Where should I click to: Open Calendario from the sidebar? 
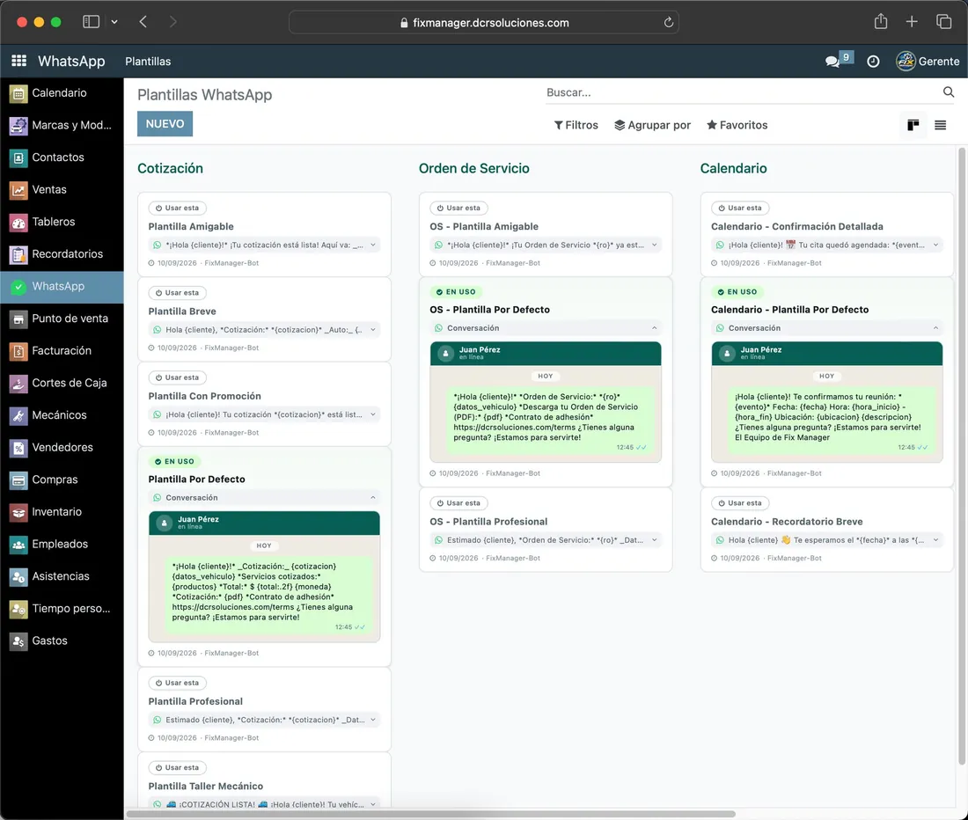pos(62,93)
